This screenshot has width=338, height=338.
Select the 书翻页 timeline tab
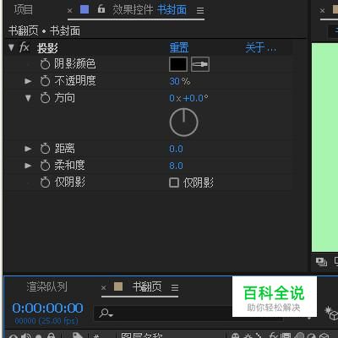point(147,286)
